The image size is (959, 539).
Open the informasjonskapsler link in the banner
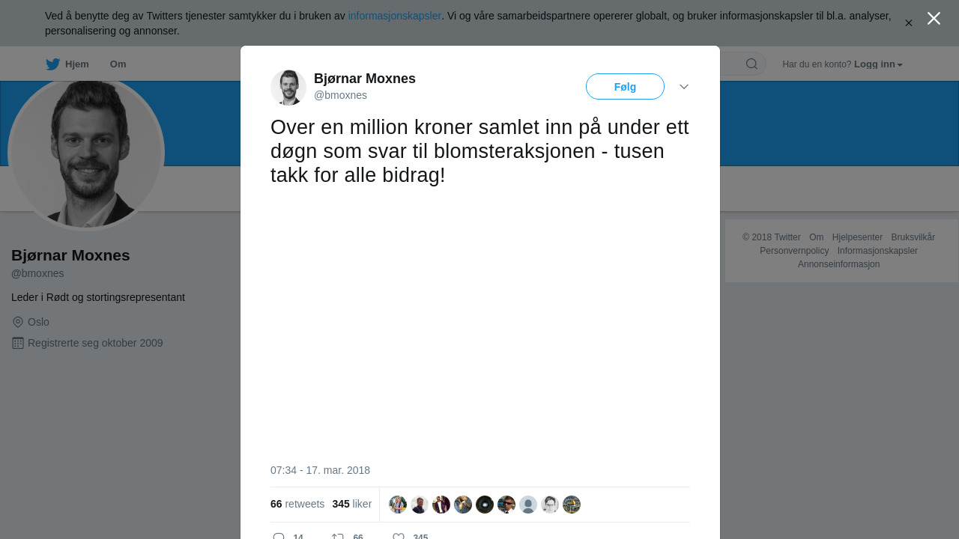[395, 16]
